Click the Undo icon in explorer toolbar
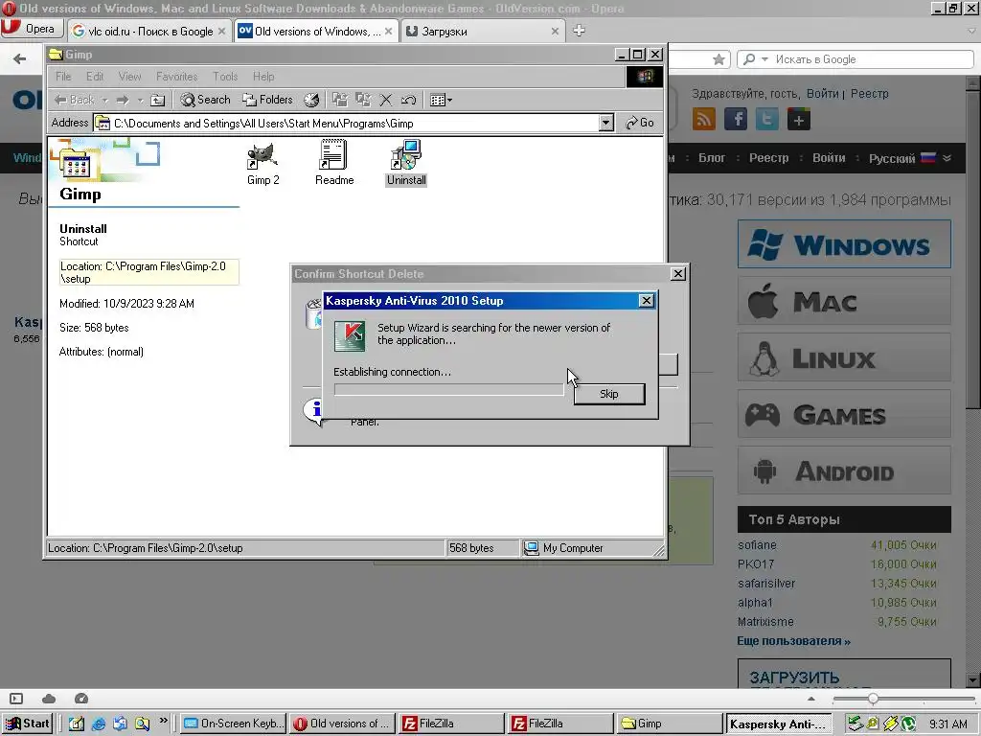 [408, 100]
